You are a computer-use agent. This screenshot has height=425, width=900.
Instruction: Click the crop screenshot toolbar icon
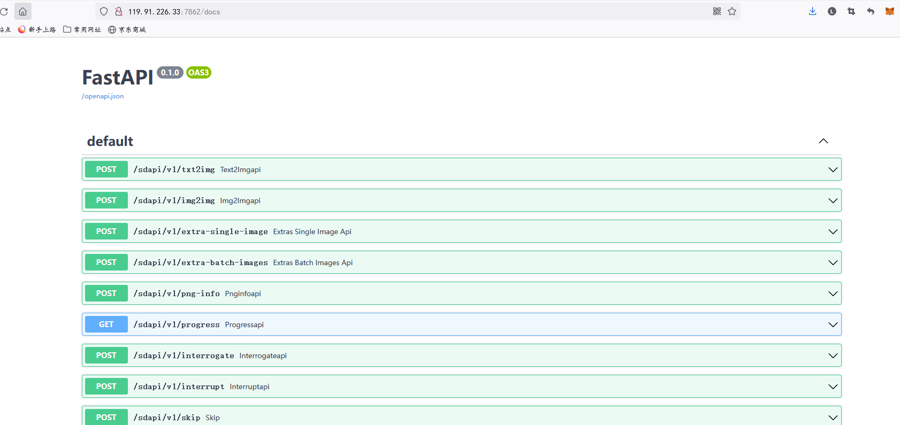tap(851, 11)
